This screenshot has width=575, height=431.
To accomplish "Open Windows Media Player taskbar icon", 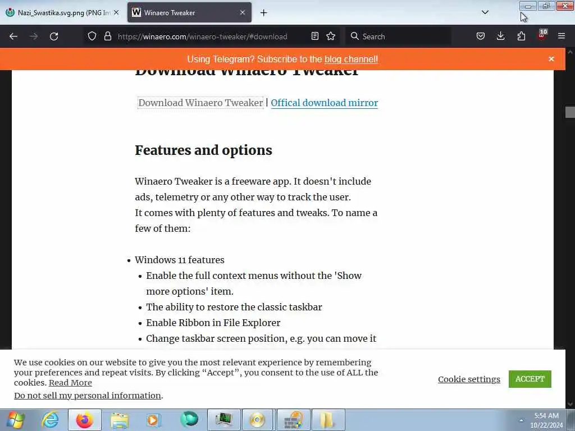I will coord(154,420).
